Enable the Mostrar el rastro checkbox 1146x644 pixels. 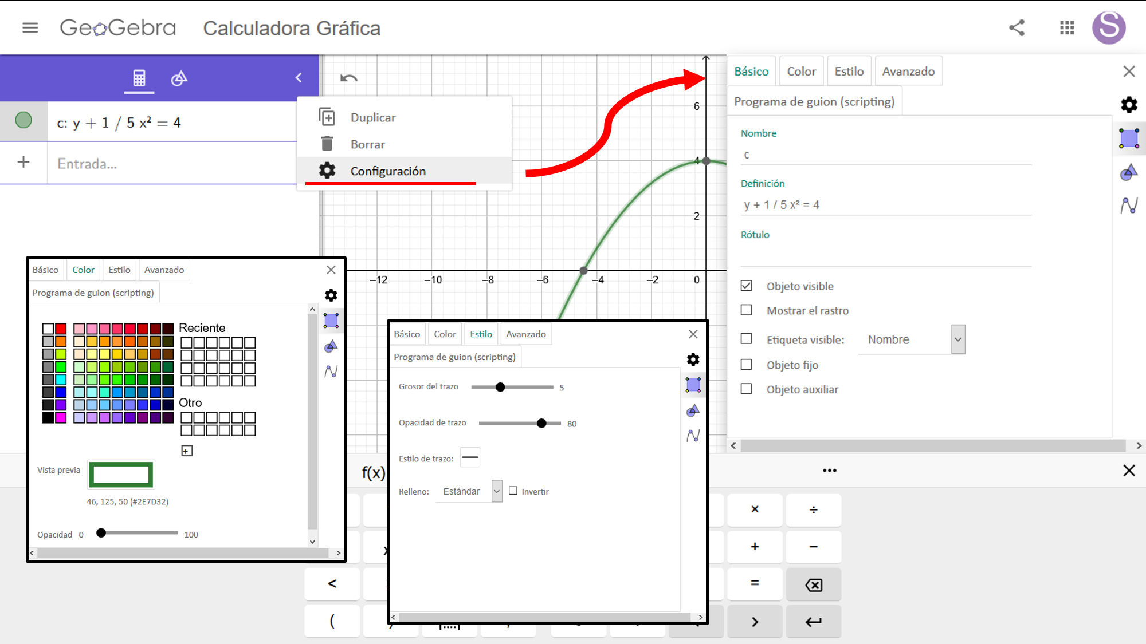pos(746,310)
